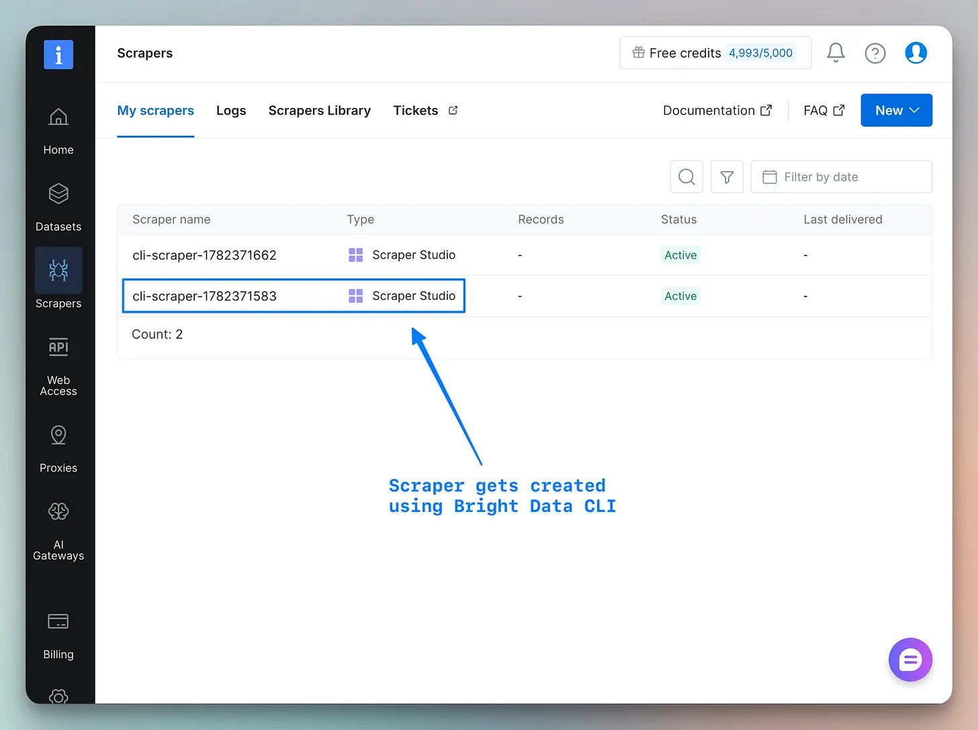Screen dimensions: 978x730
Task: Open the Tickets external link
Action: [425, 111]
